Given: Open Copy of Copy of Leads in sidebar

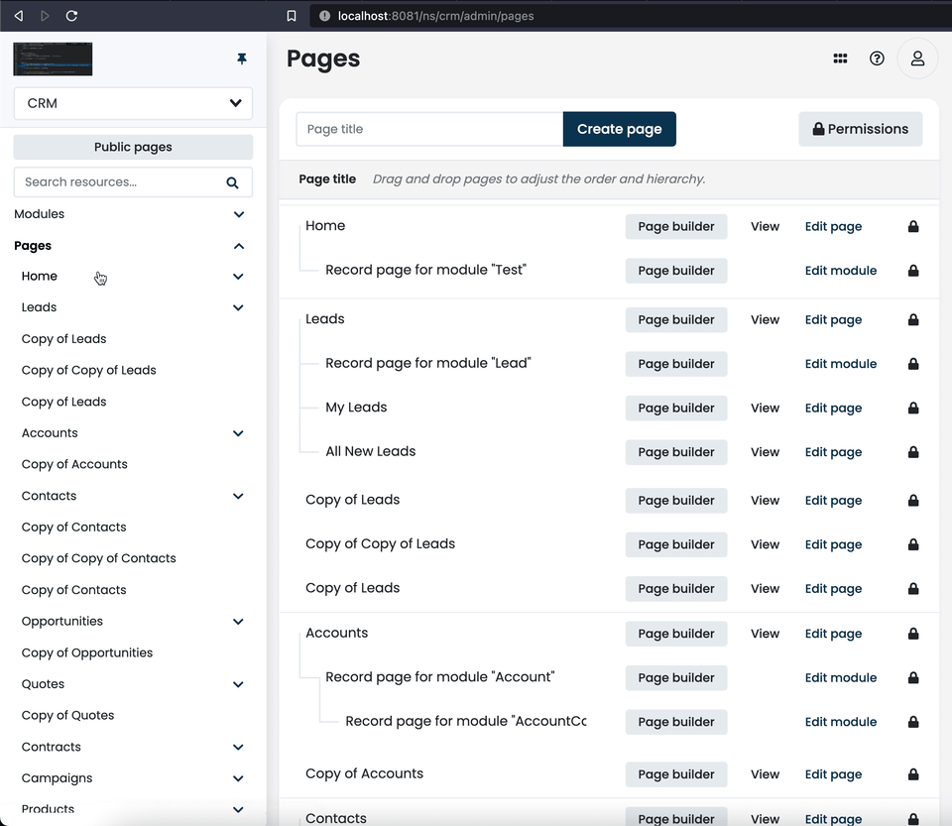Looking at the screenshot, I should tap(88, 370).
